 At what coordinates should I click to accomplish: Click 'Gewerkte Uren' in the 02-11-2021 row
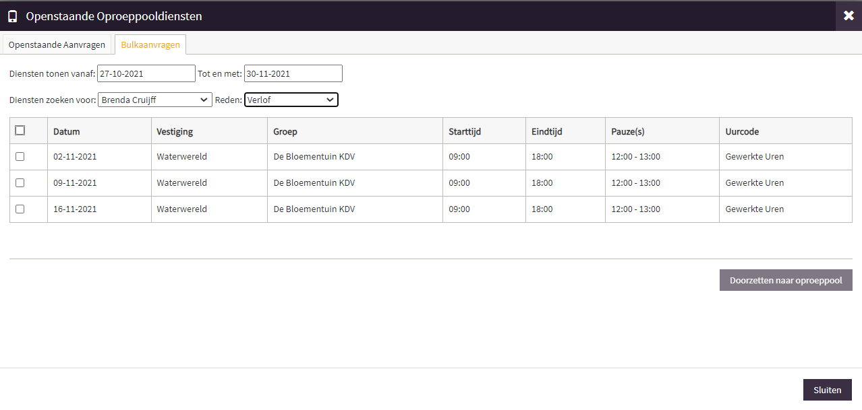755,156
